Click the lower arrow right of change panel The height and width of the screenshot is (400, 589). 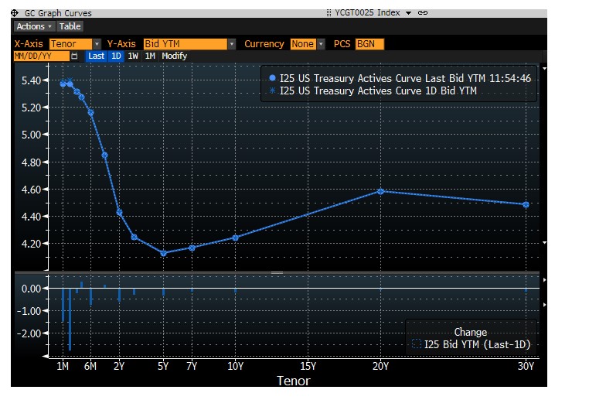click(544, 305)
